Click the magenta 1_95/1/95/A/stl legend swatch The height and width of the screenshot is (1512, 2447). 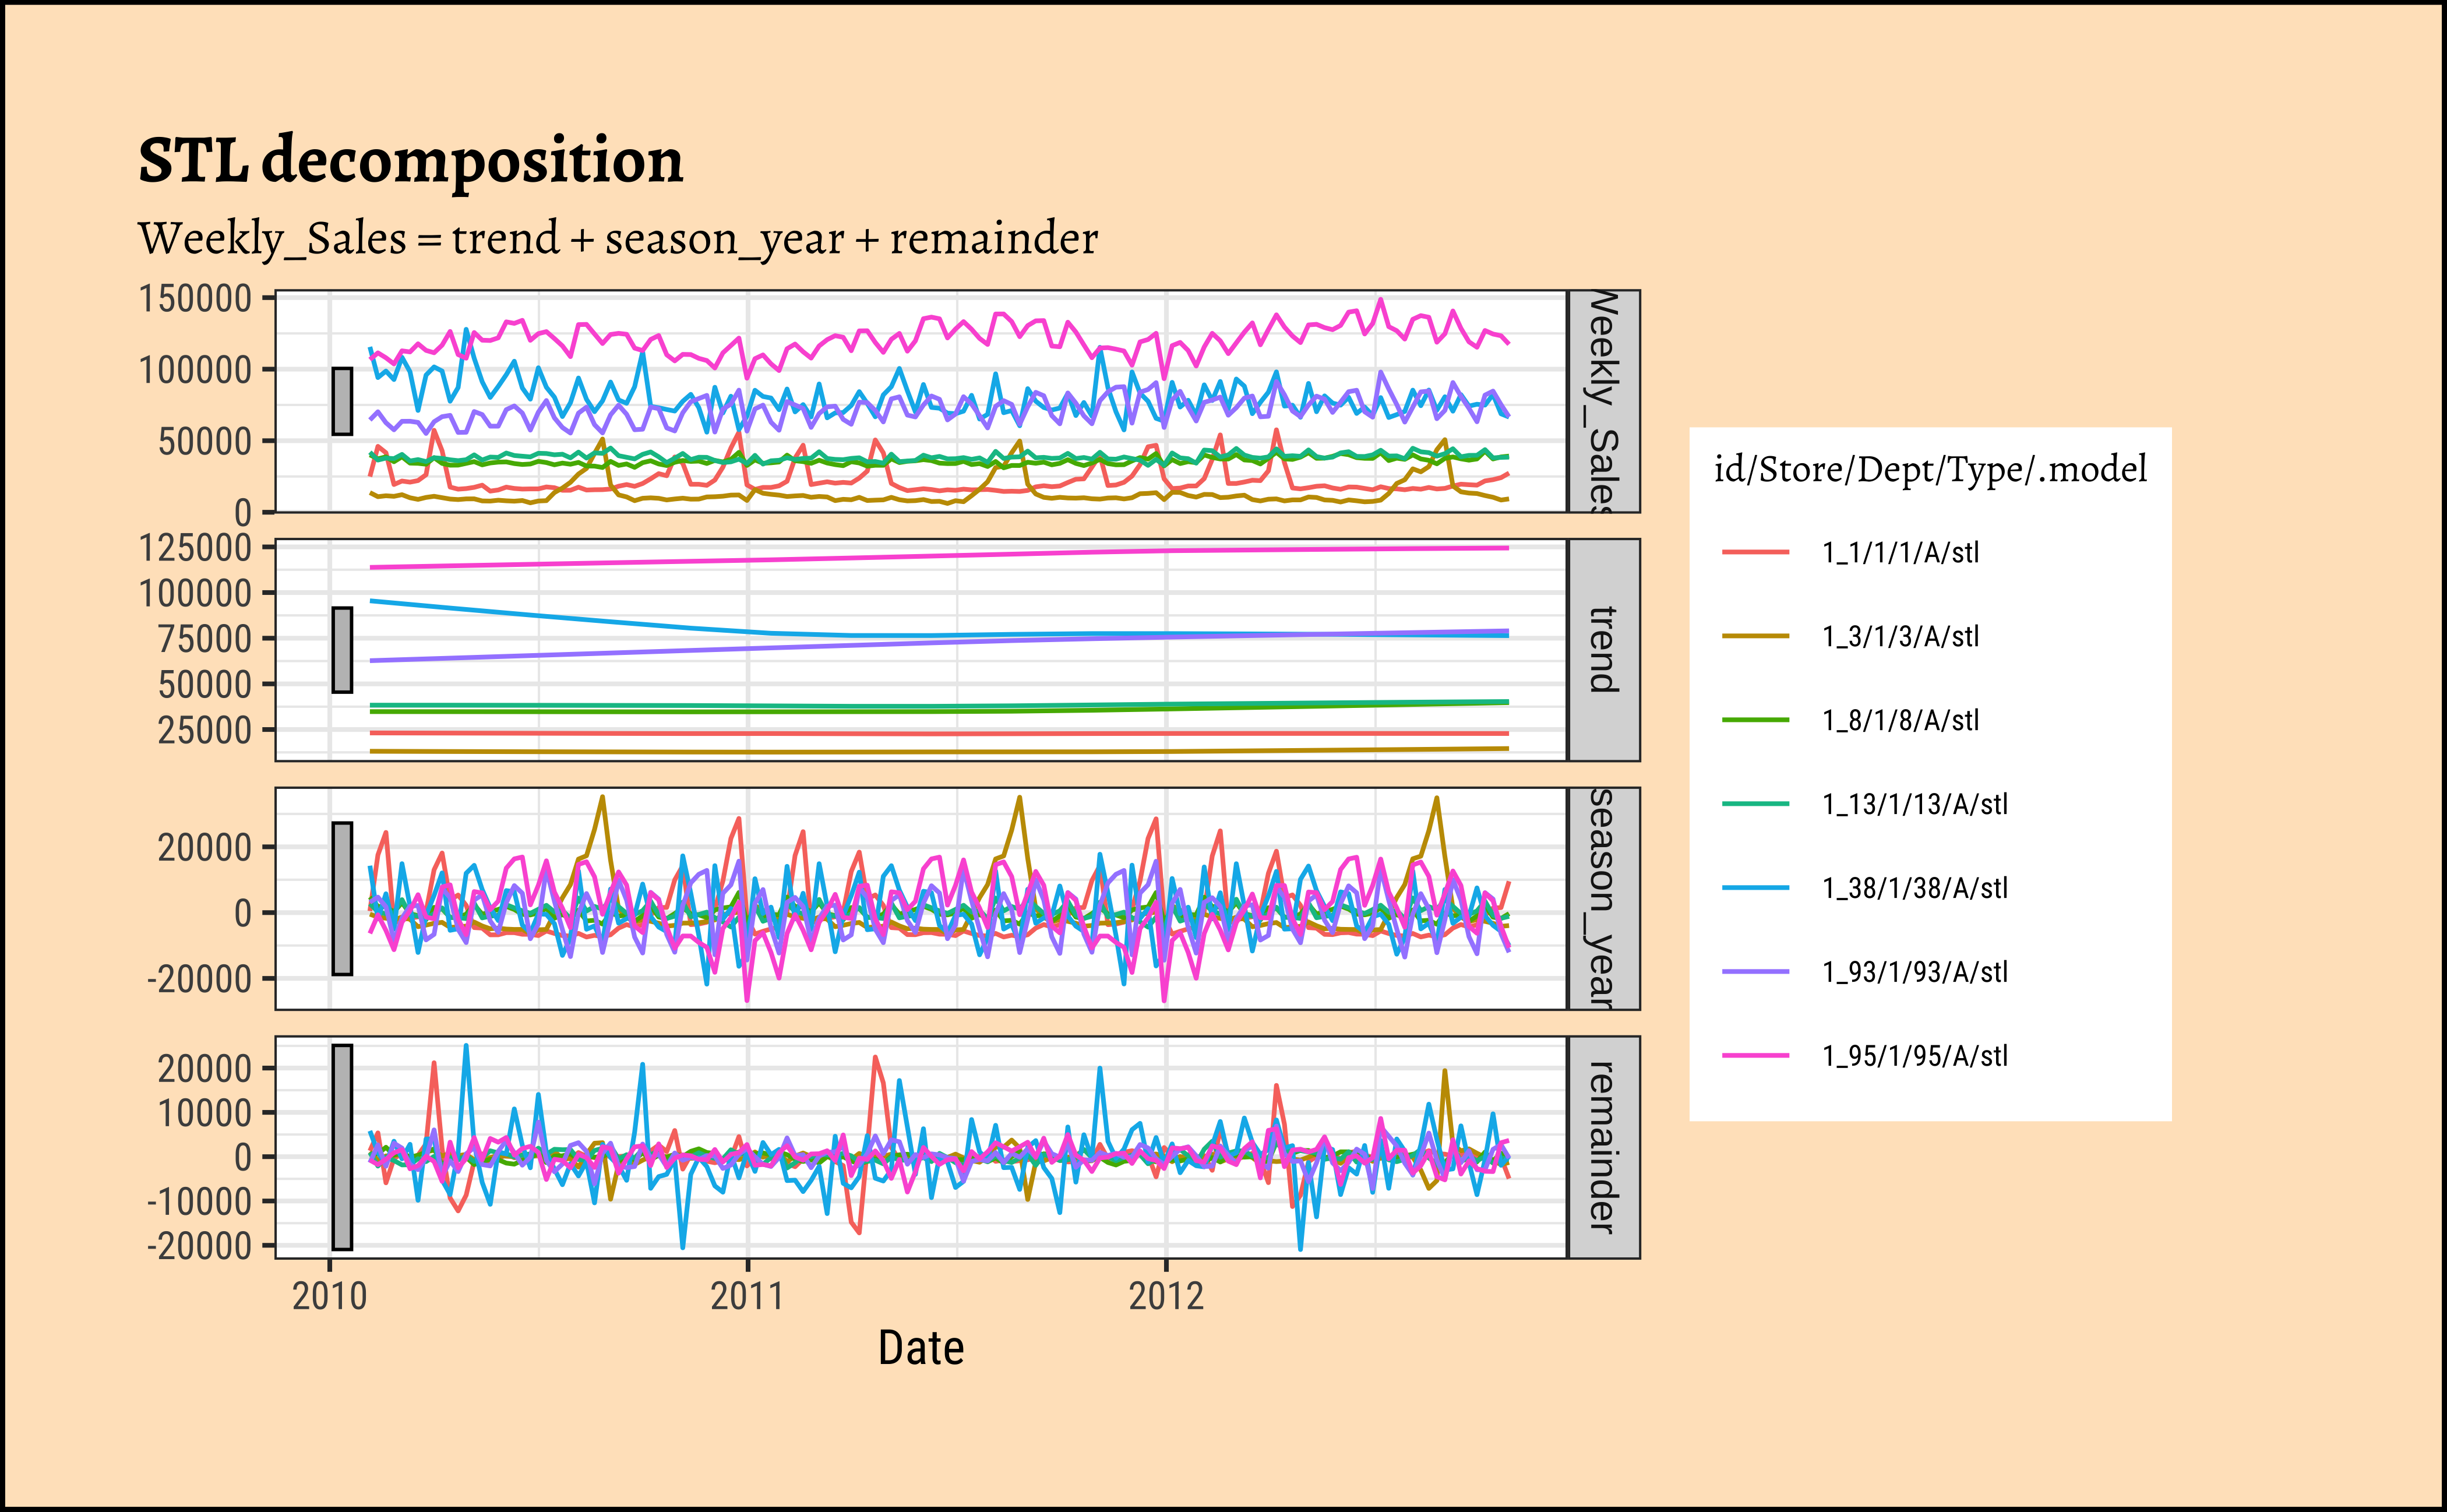[x=1755, y=1056]
